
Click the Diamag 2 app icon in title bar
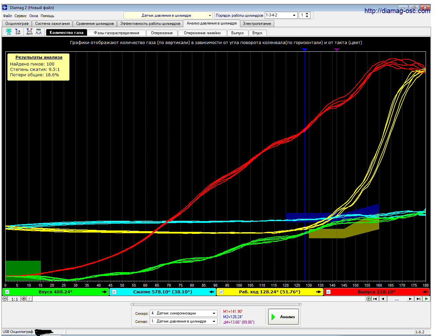[5, 7]
